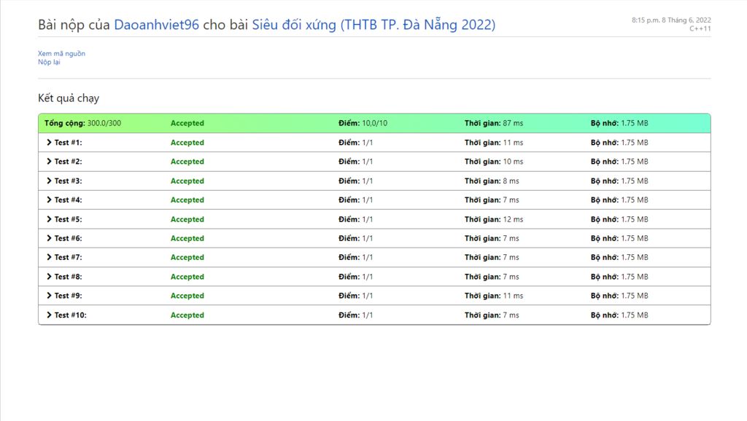Click the Điểm: 10,0/10 total score
The height and width of the screenshot is (421, 747).
coord(363,123)
